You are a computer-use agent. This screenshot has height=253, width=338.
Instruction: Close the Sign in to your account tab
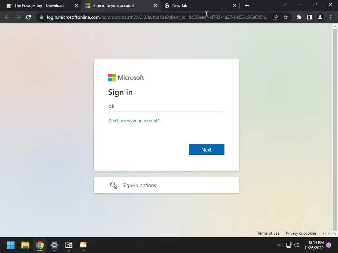click(x=155, y=6)
